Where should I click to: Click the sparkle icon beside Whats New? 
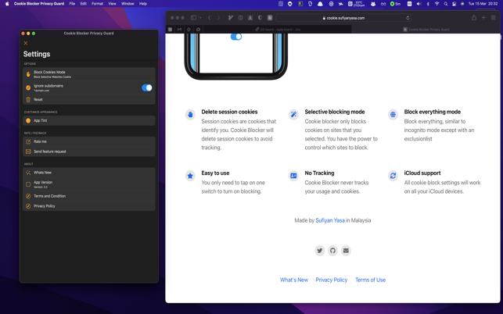pos(28,173)
